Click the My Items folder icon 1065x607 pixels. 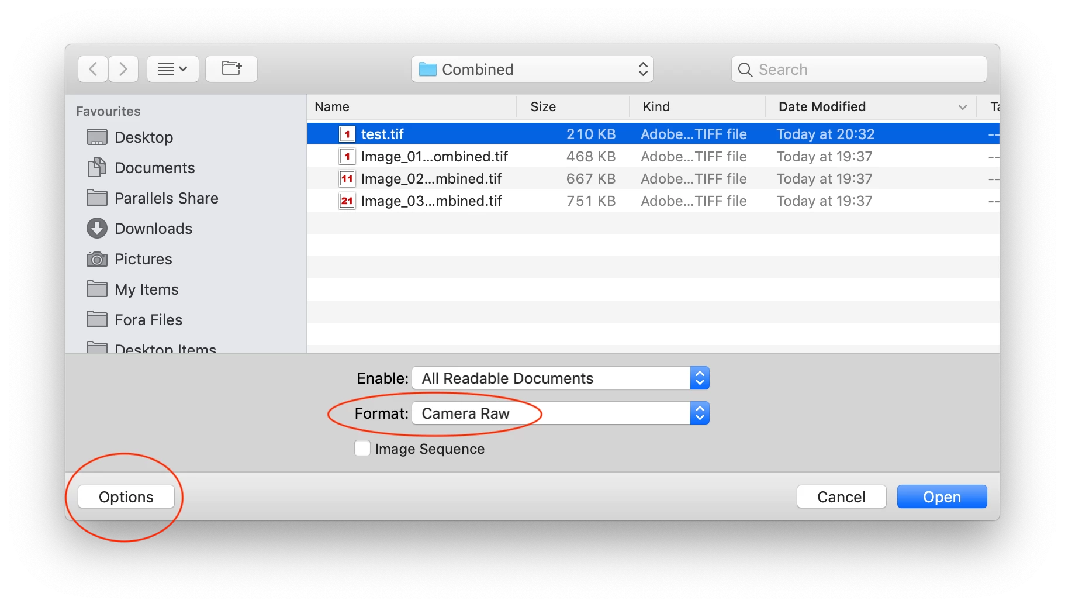point(97,289)
